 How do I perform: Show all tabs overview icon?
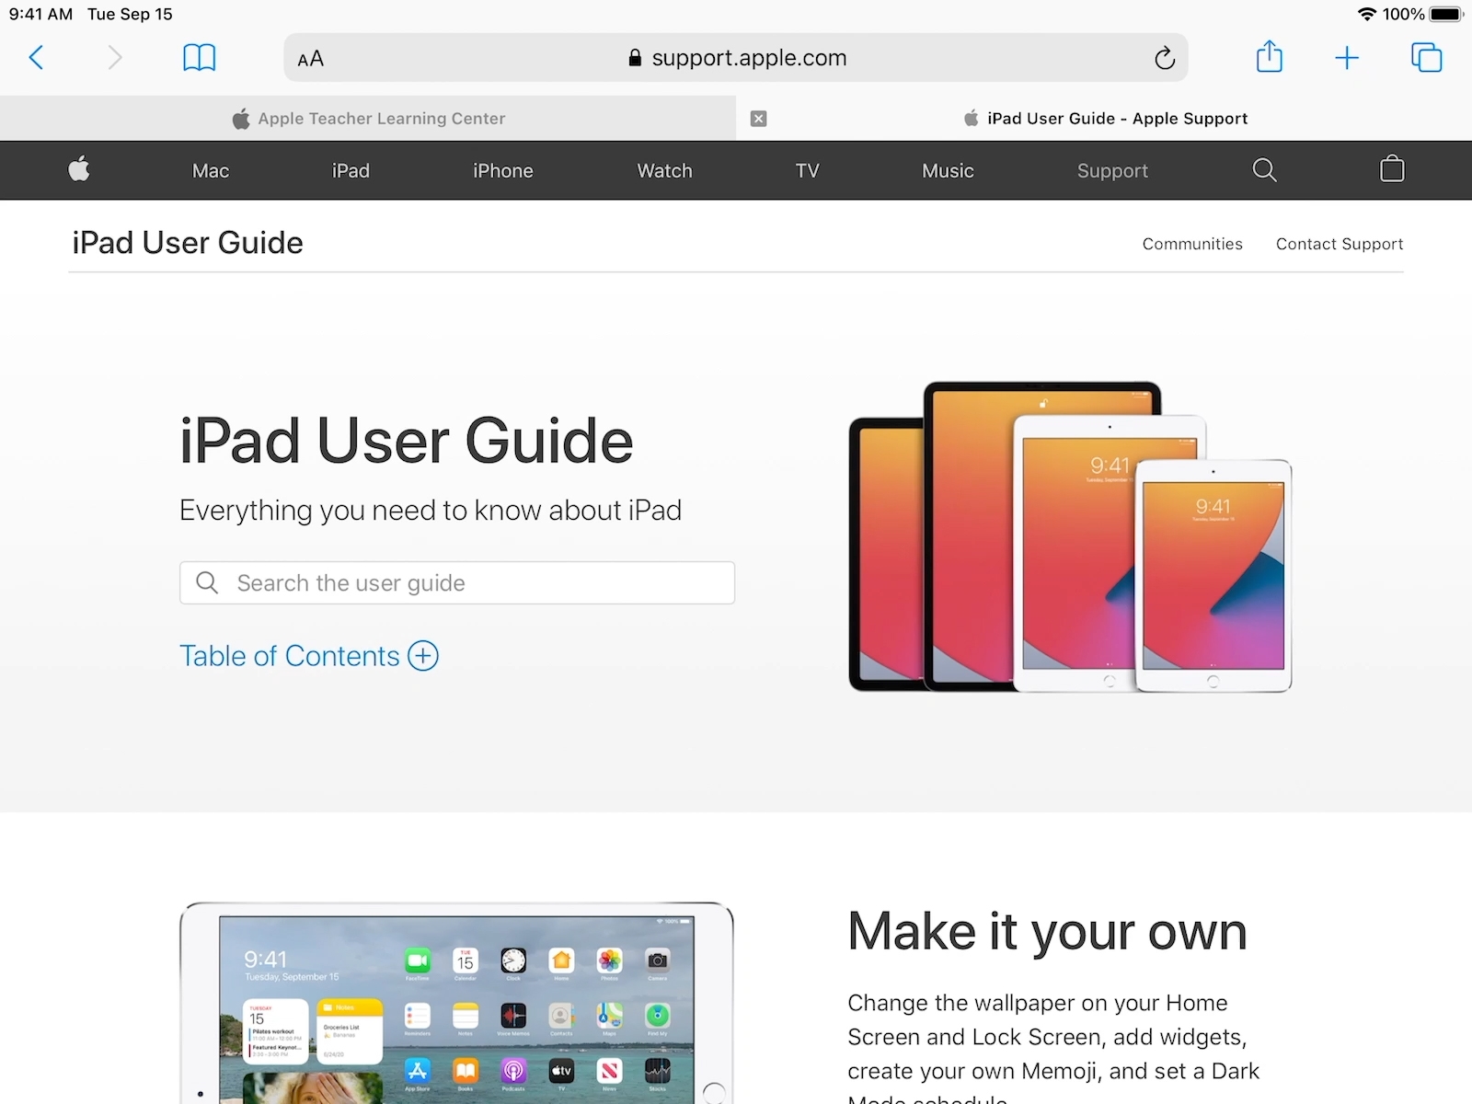1426,57
